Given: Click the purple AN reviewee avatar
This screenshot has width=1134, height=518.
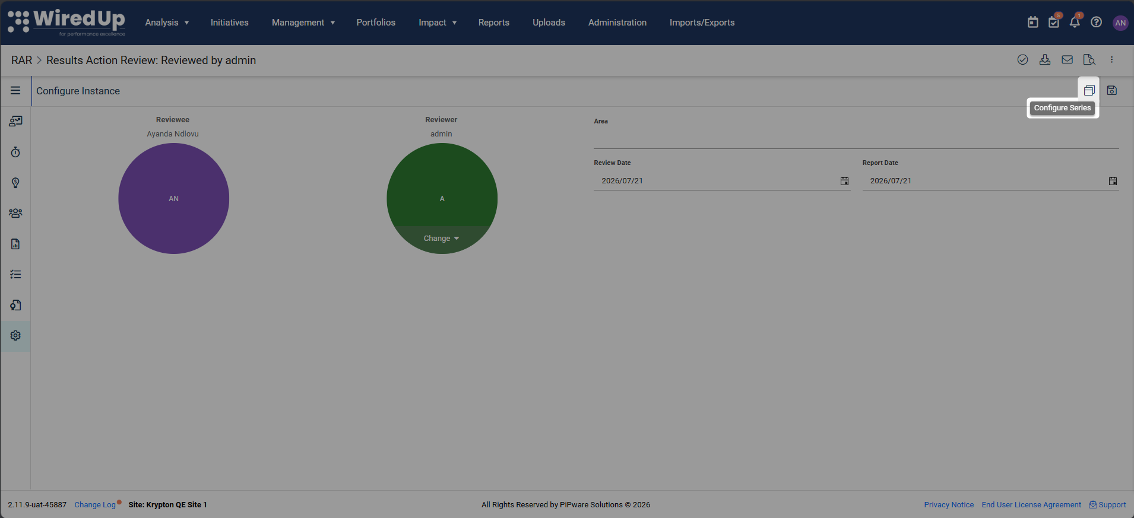Looking at the screenshot, I should pos(173,198).
